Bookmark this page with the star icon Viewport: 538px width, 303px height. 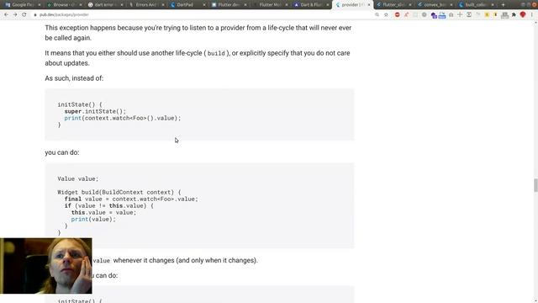[x=386, y=15]
